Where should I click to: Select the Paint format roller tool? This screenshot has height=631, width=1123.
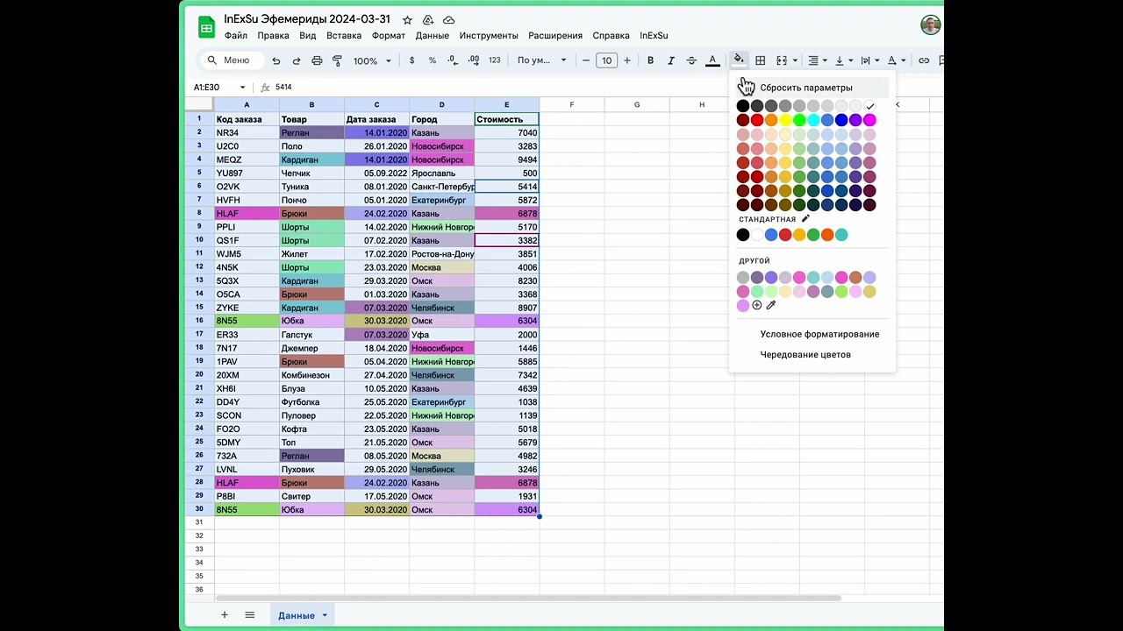(x=337, y=60)
